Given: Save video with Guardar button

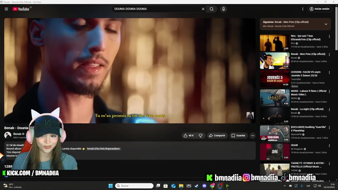Looking at the screenshot, I should pyautogui.click(x=238, y=136).
